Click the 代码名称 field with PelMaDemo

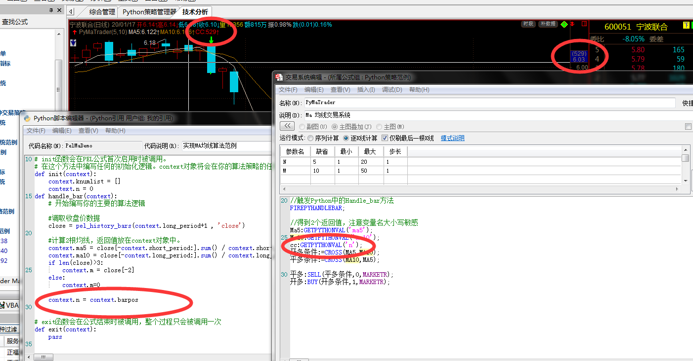[x=103, y=146]
